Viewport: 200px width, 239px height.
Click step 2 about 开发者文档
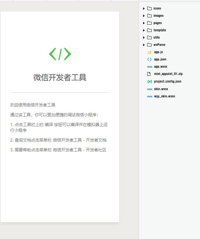coord(58,140)
